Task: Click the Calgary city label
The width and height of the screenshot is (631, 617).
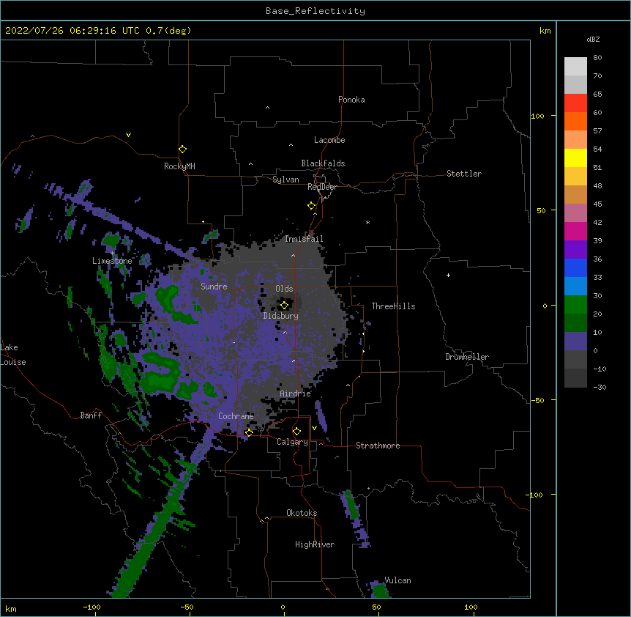Action: [x=293, y=442]
